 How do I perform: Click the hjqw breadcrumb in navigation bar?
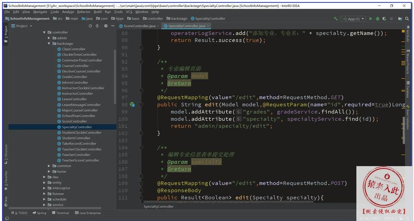click(x=117, y=19)
